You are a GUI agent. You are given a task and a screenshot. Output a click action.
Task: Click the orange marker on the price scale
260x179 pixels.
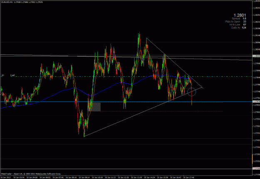[253, 159]
